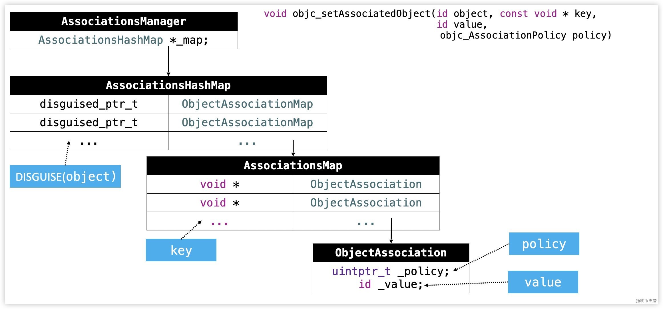The image size is (663, 309).
Task: Click the black AssociationsMap table header
Action: click(x=293, y=166)
